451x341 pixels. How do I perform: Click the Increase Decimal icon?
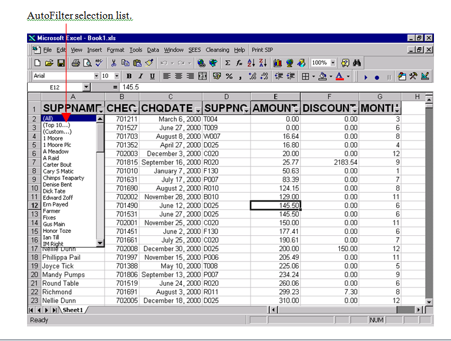point(252,76)
